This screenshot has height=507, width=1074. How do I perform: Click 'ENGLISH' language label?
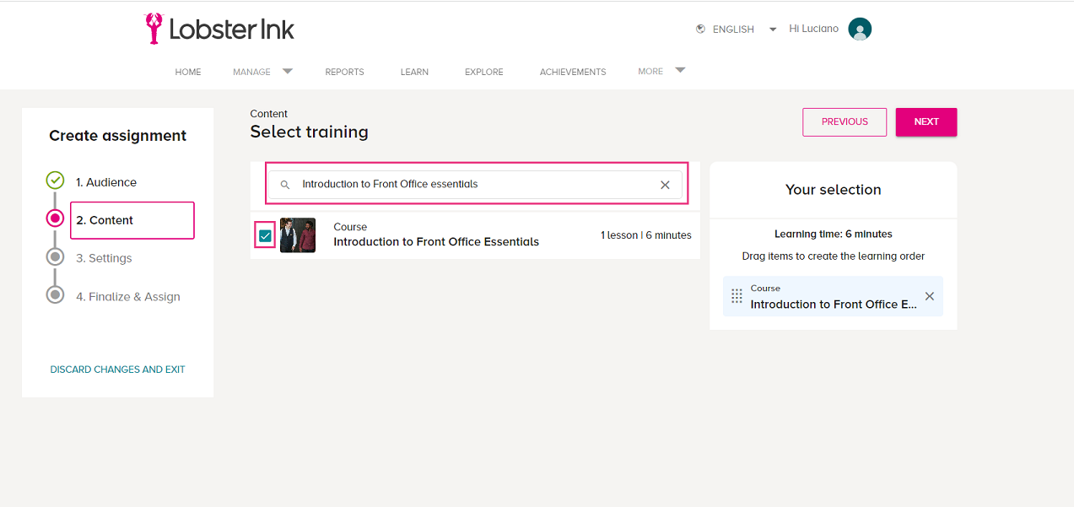(733, 30)
